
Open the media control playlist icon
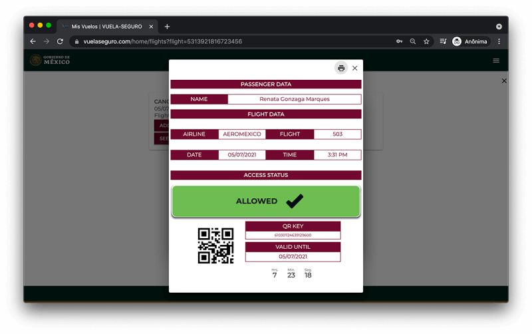(443, 41)
